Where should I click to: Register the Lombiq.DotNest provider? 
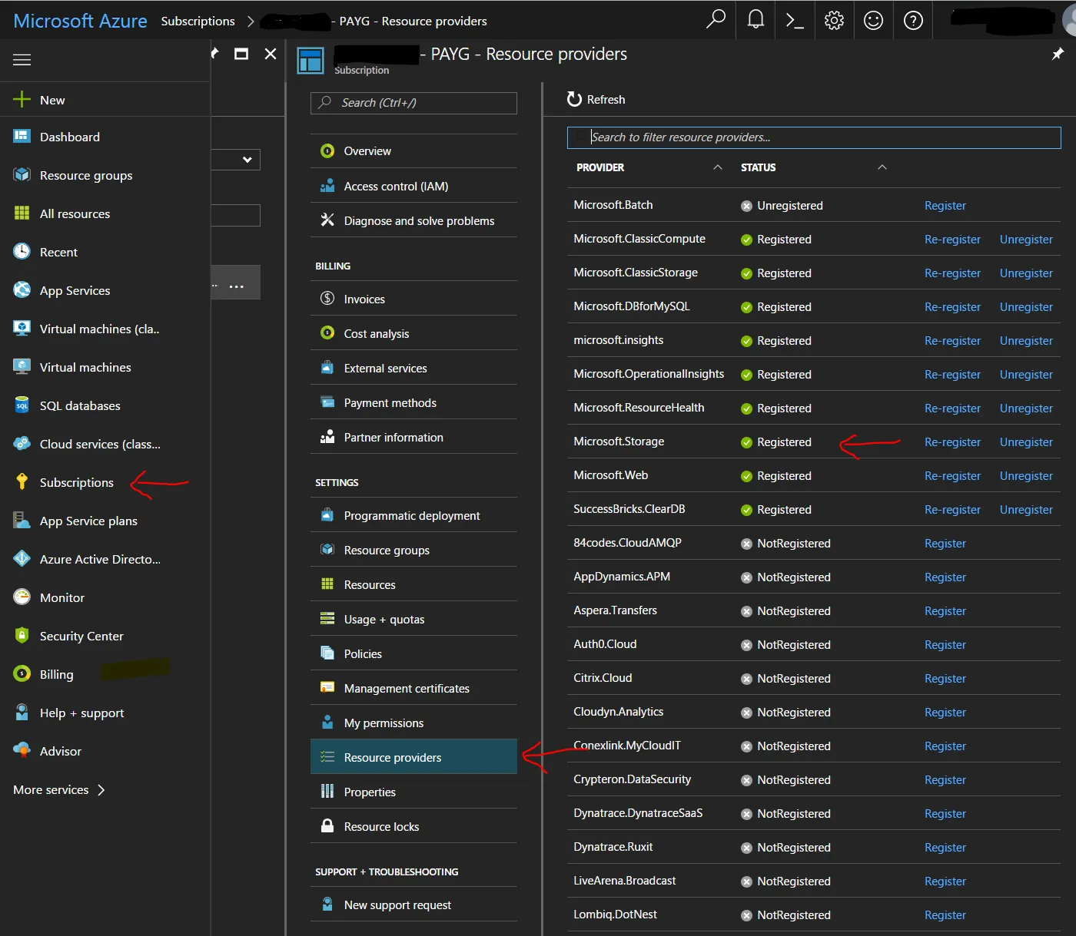coord(945,915)
